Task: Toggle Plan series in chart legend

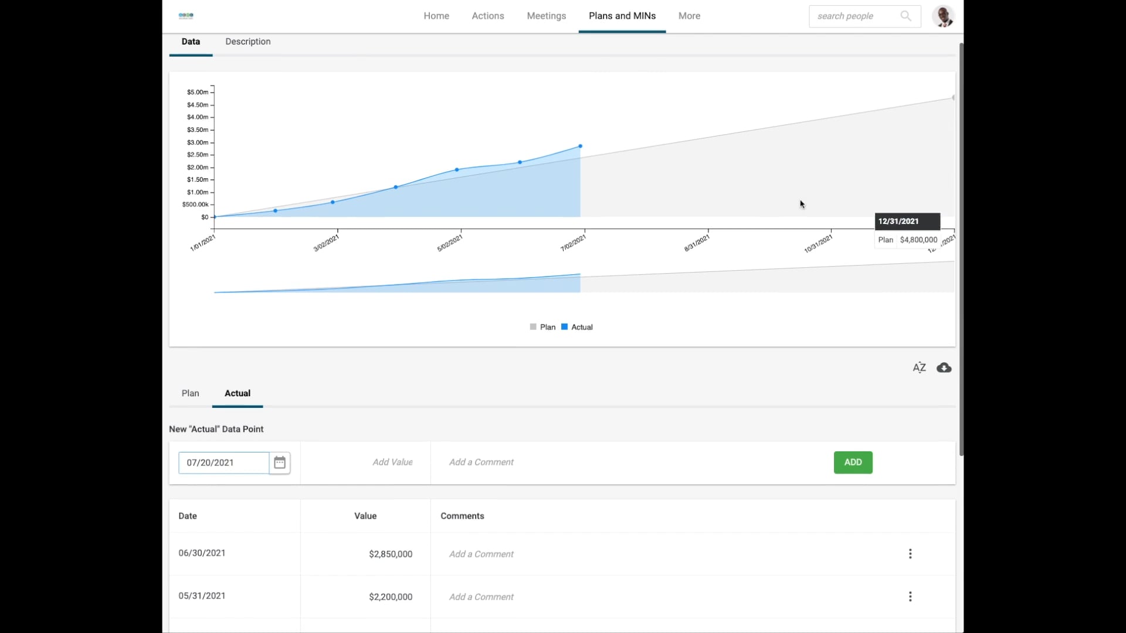Action: pos(542,327)
